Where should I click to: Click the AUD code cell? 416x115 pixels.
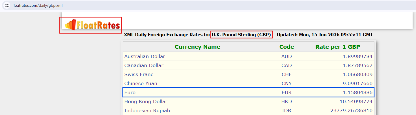286,56
